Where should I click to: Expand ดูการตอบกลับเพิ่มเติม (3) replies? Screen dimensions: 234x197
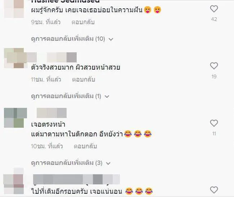tap(71, 163)
